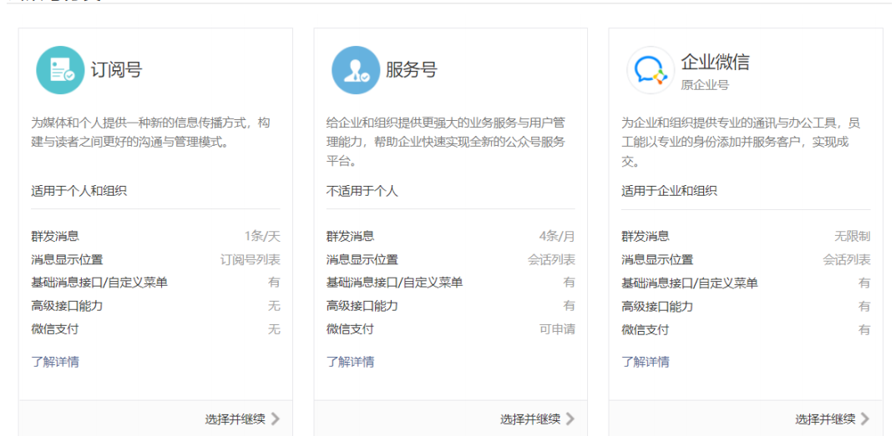Click the 订阅号列表 value

pyautogui.click(x=251, y=259)
